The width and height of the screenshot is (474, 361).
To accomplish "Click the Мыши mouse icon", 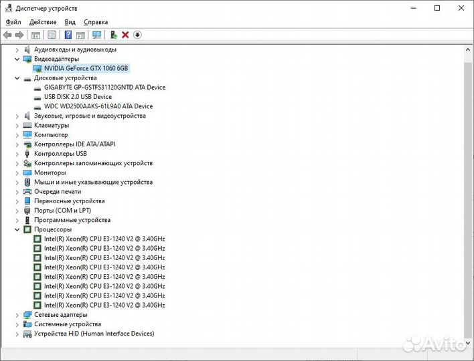I will (x=27, y=182).
